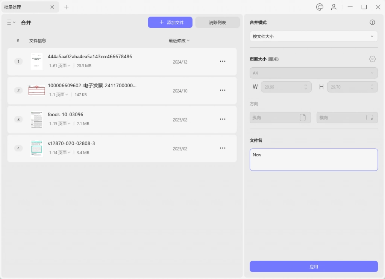385x279 pixels.
Task: Open more options for the 电子发票 file
Action: point(223,90)
